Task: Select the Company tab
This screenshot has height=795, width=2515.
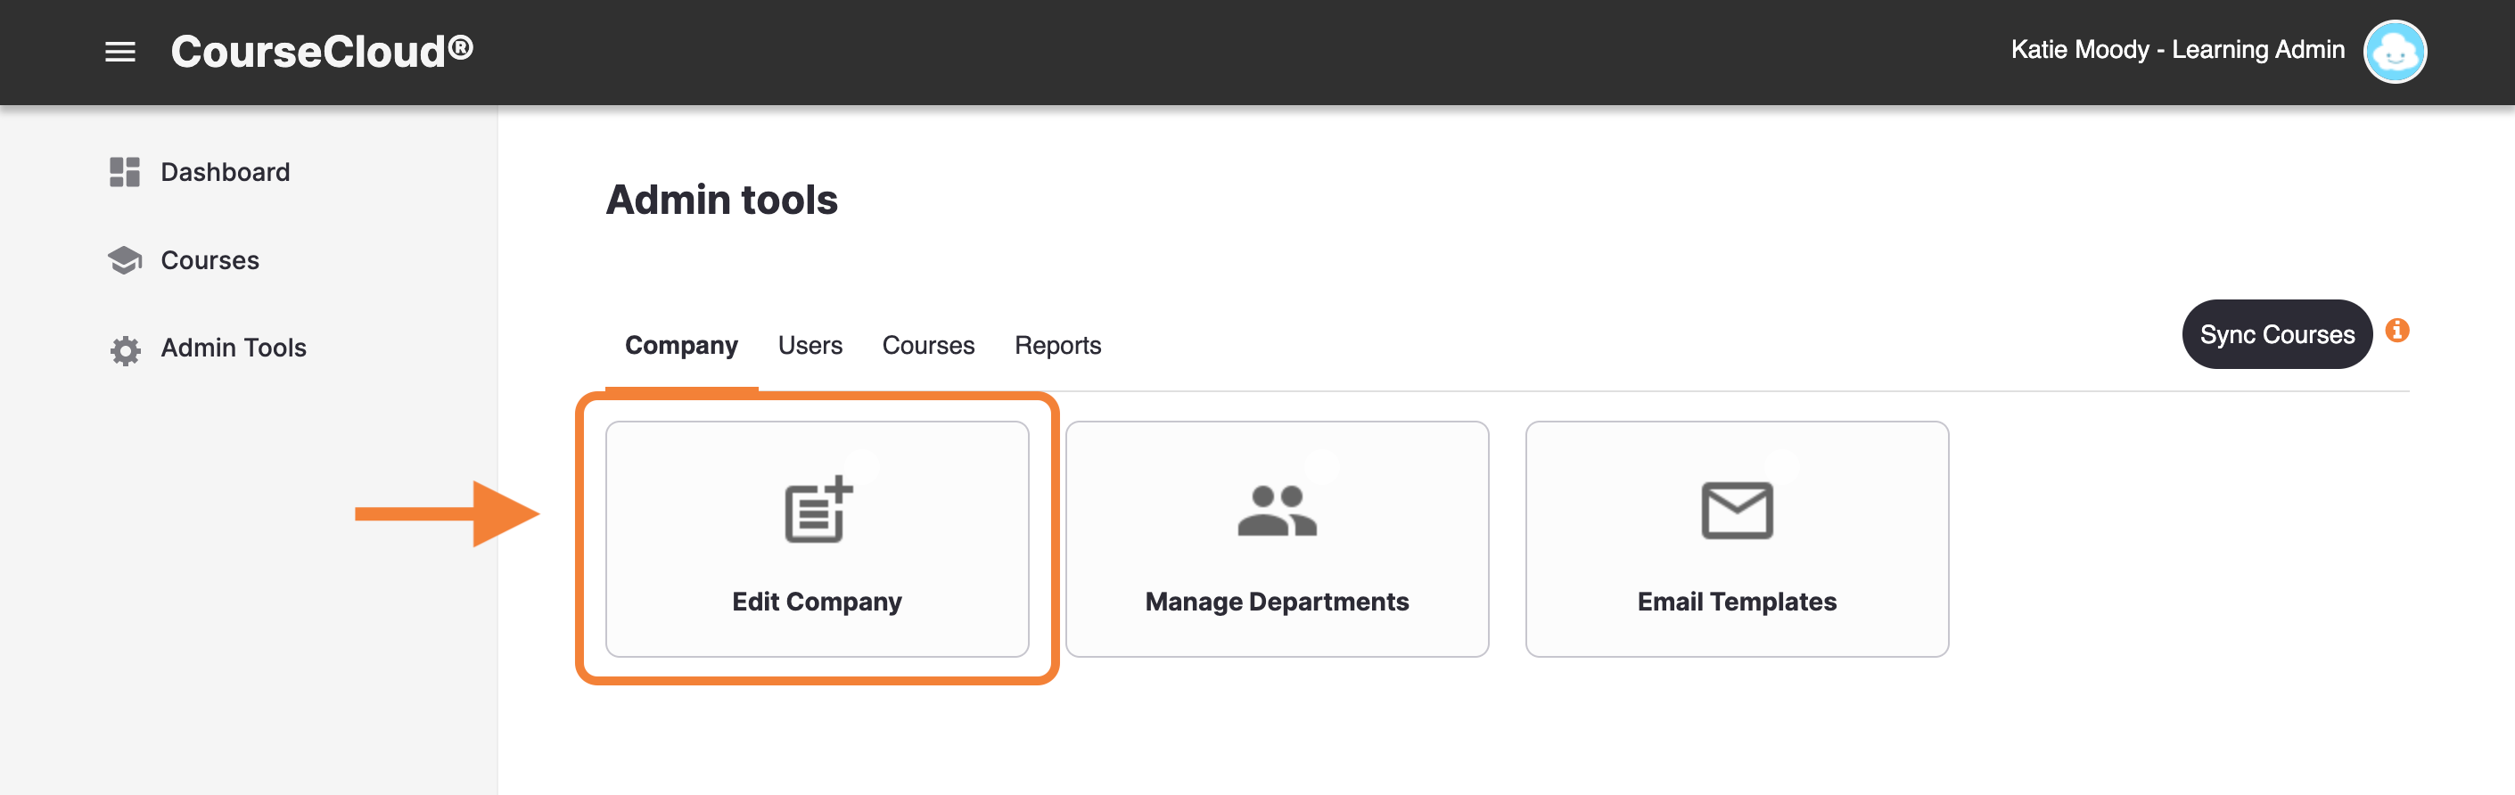Action: pyautogui.click(x=681, y=345)
